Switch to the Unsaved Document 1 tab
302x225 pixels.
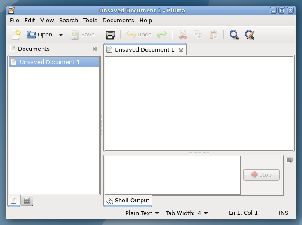[145, 50]
